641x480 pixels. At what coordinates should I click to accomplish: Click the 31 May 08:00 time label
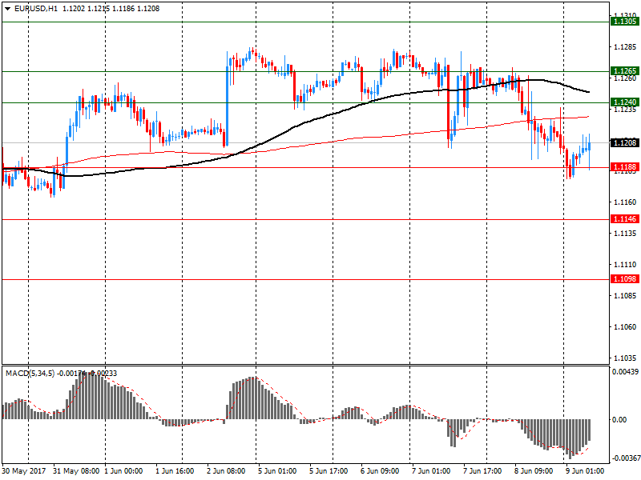click(x=76, y=471)
